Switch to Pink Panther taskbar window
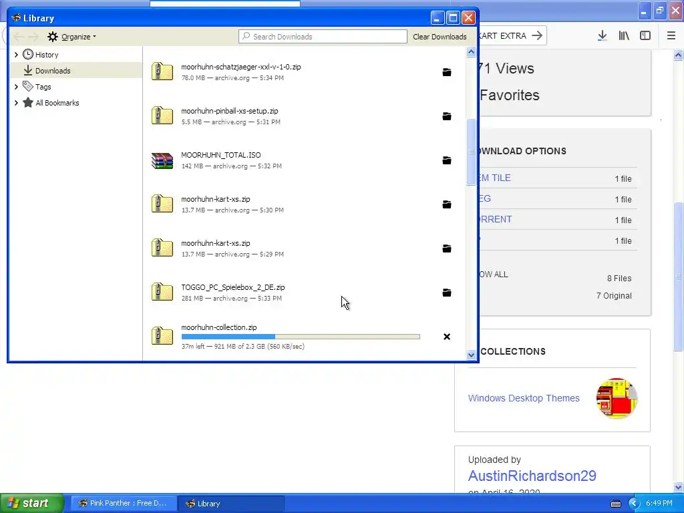Image resolution: width=684 pixels, height=513 pixels. pyautogui.click(x=124, y=503)
